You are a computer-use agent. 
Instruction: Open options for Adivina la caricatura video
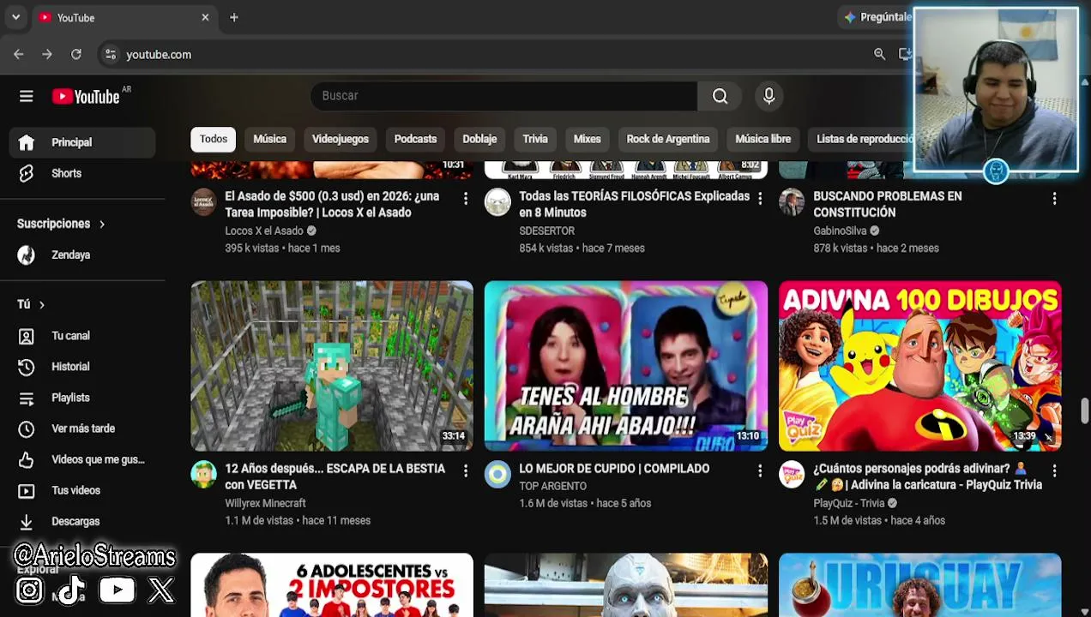1054,471
